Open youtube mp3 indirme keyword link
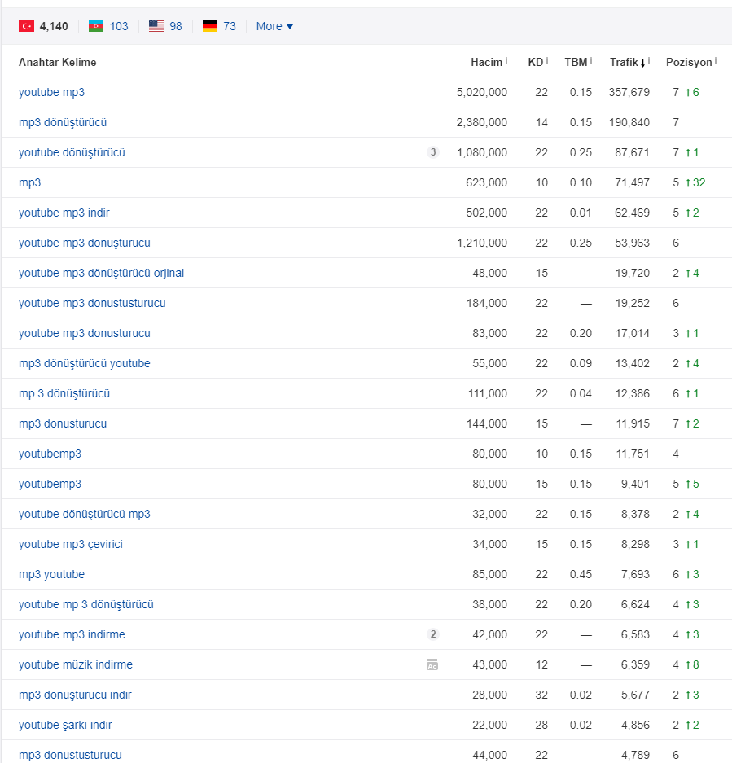 pos(72,634)
